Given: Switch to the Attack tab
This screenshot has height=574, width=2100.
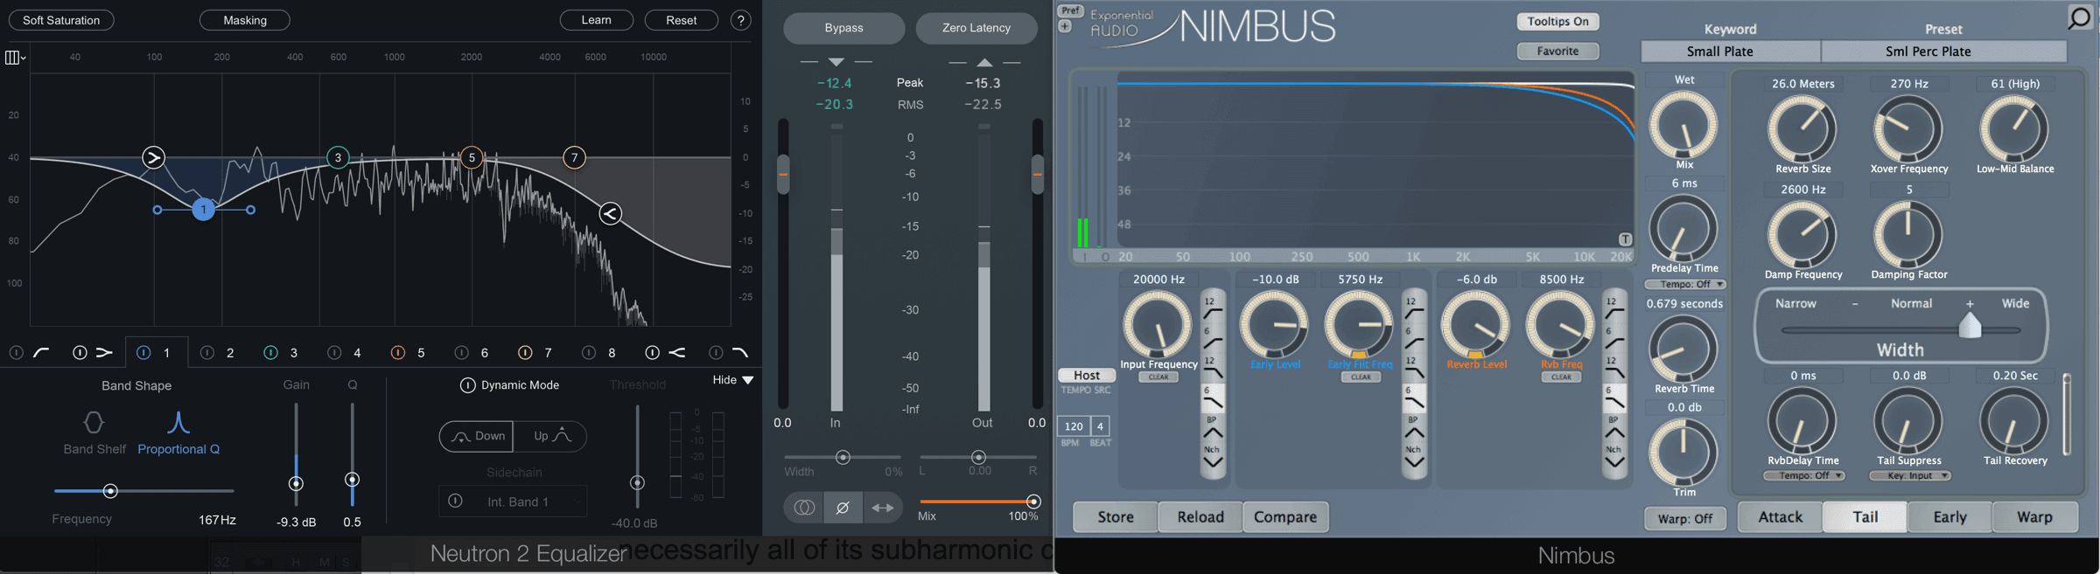Looking at the screenshot, I should tap(1780, 517).
